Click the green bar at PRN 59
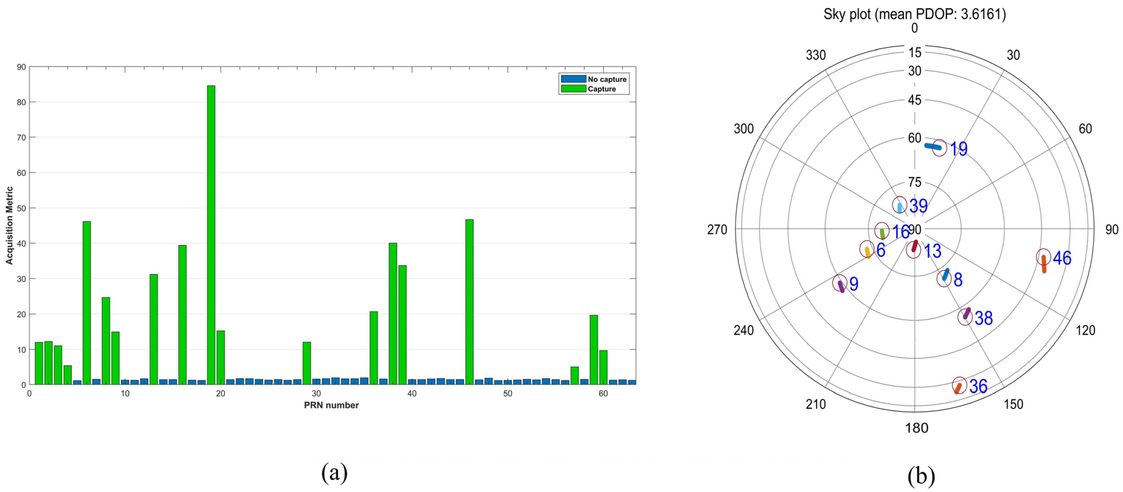Viewport: 1123px width, 492px height. [x=593, y=350]
